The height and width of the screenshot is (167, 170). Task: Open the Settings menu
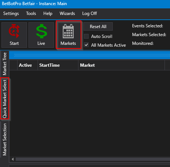(11, 13)
